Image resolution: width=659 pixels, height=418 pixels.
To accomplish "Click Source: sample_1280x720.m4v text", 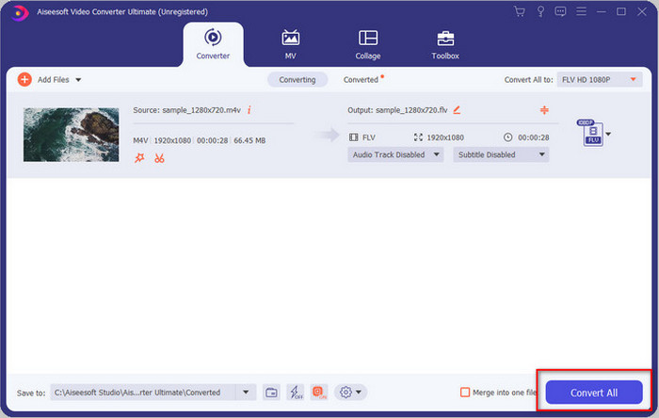I will tap(186, 110).
